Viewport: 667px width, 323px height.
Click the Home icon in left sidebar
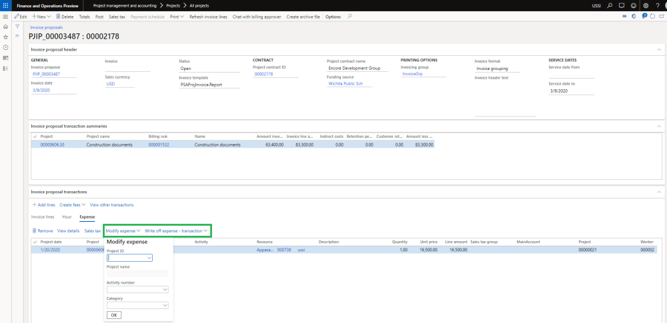point(5,27)
